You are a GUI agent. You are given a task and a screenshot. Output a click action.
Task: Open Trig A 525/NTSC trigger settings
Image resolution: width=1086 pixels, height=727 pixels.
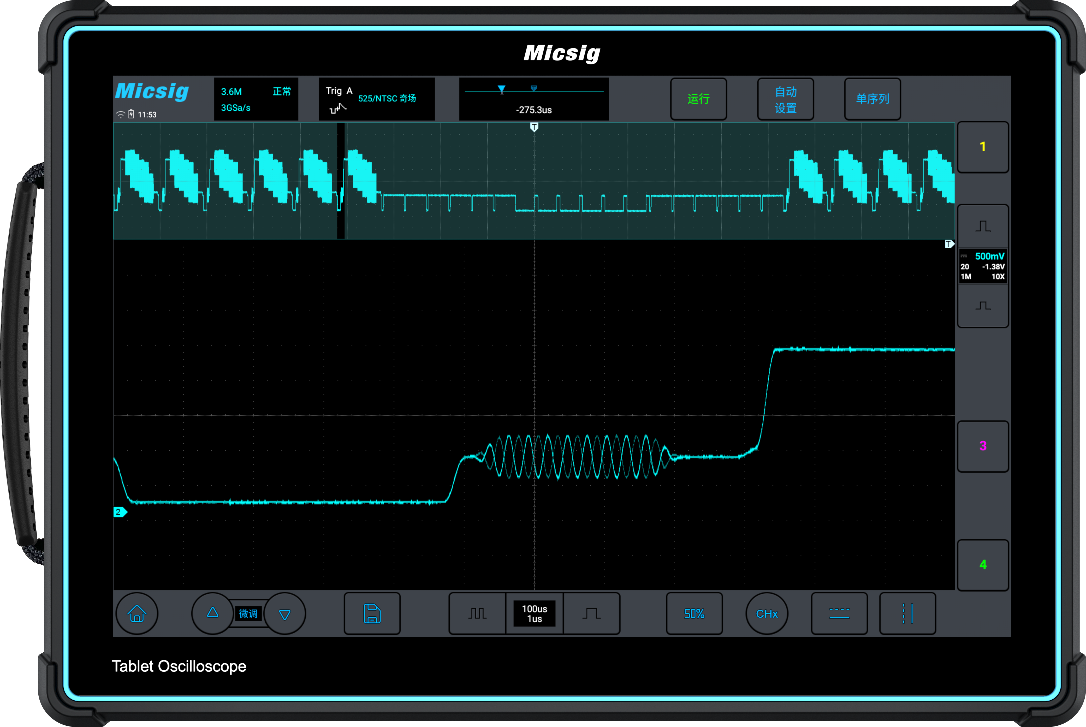[x=377, y=99]
